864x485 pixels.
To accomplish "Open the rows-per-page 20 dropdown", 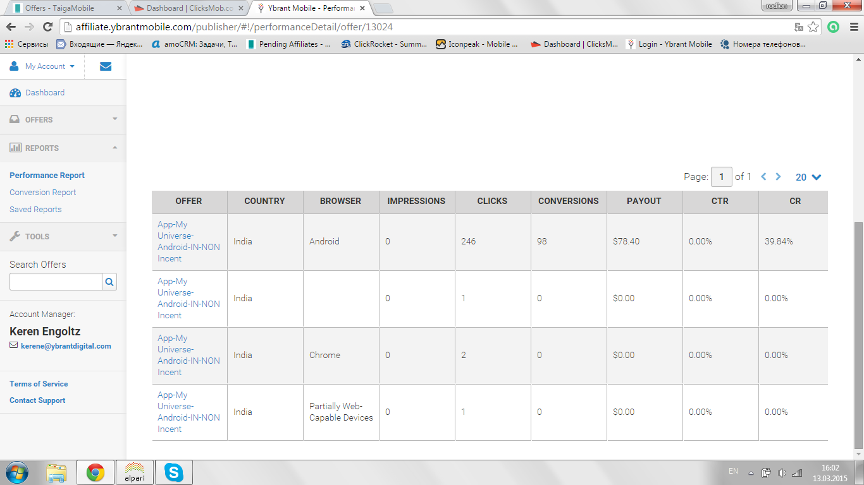I will coord(808,177).
